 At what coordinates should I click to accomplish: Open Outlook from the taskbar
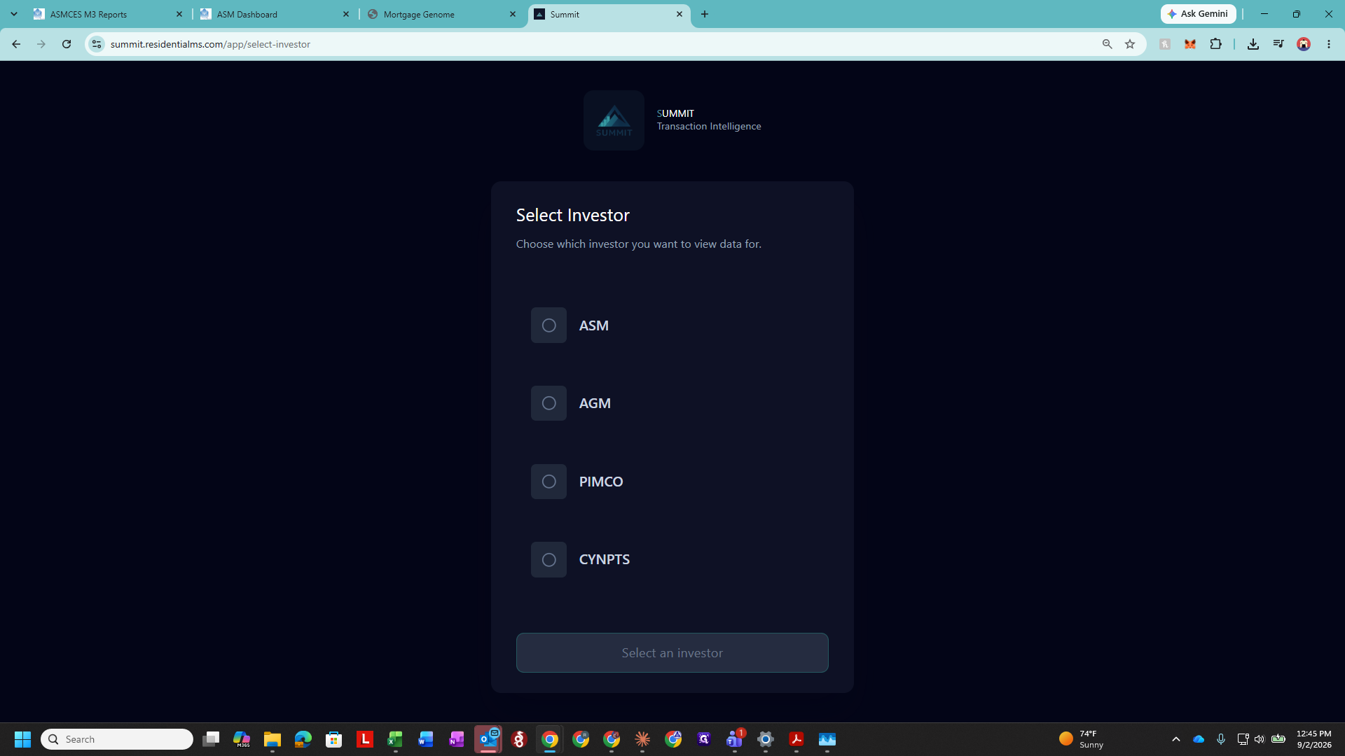[488, 739]
